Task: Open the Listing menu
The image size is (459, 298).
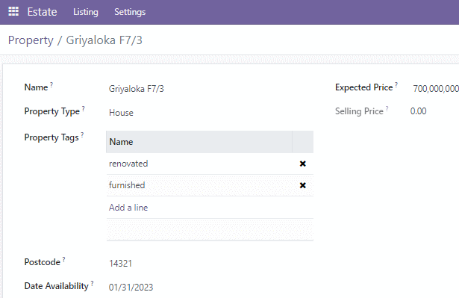Action: [x=86, y=12]
